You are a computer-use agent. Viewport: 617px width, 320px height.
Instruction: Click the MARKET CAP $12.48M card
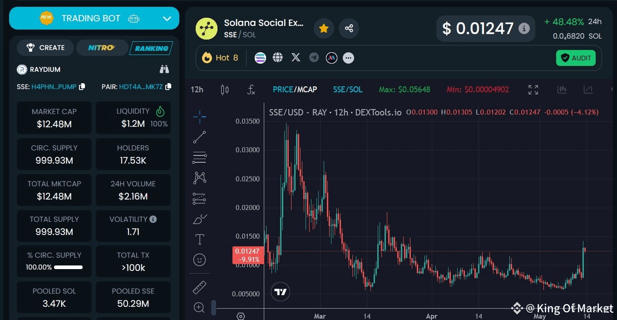click(54, 118)
